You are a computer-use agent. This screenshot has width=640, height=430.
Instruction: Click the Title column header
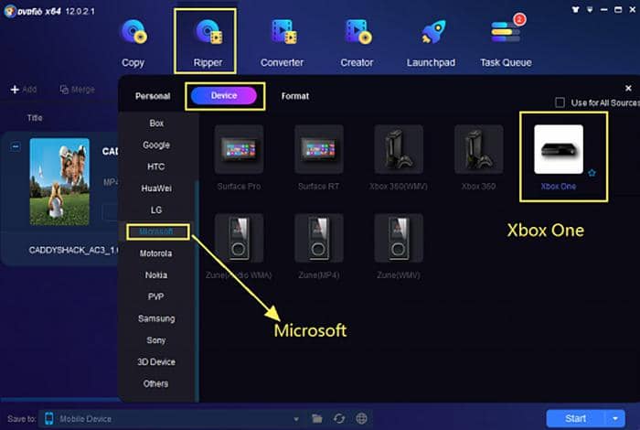pyautogui.click(x=35, y=118)
